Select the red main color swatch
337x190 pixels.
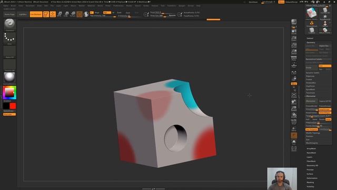13,106
